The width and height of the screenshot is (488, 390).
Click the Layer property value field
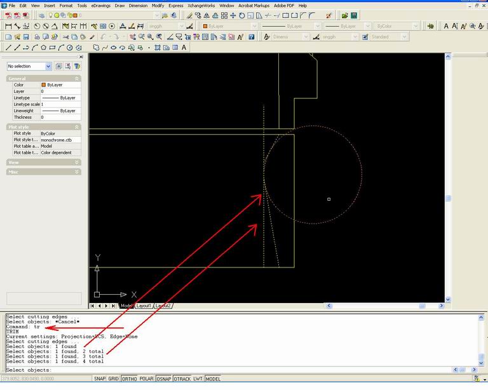(61, 91)
